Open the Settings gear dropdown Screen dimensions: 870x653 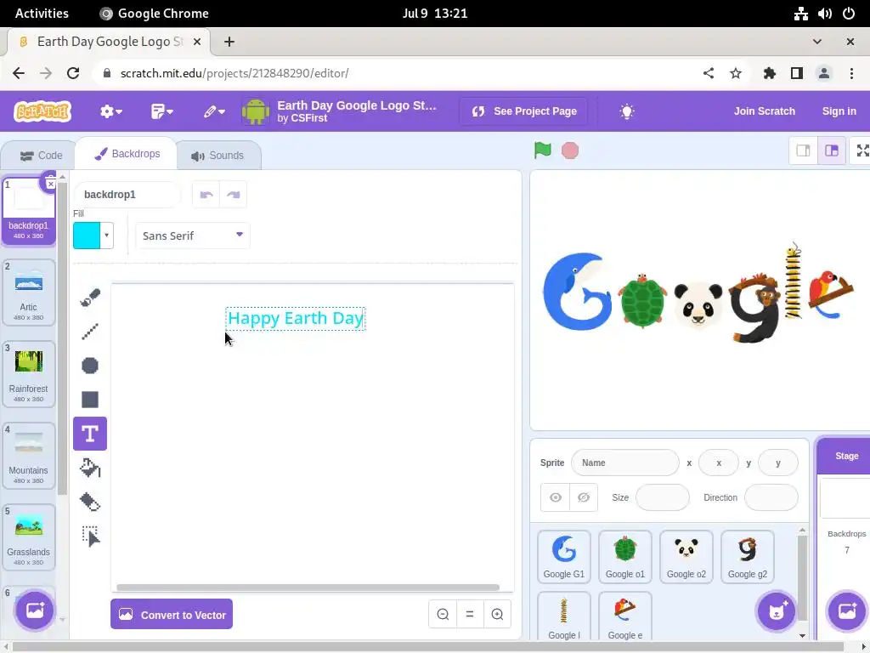(x=111, y=111)
